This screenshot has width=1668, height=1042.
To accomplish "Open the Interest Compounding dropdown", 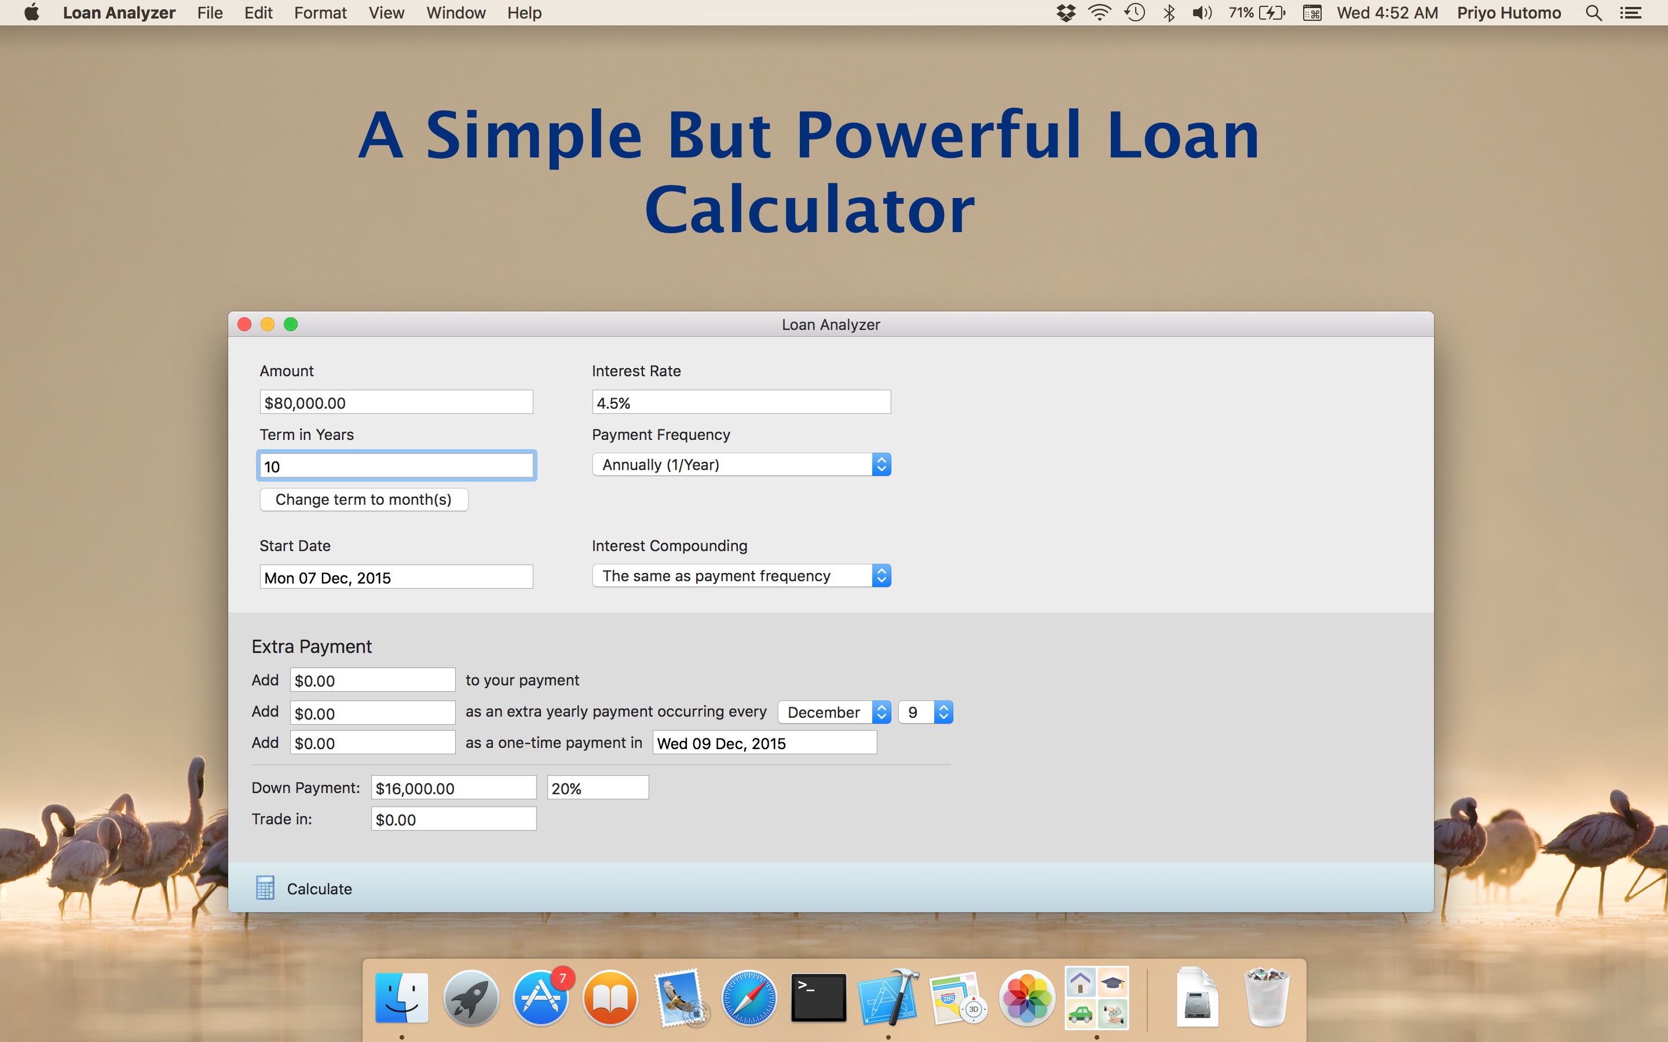I will (x=741, y=575).
